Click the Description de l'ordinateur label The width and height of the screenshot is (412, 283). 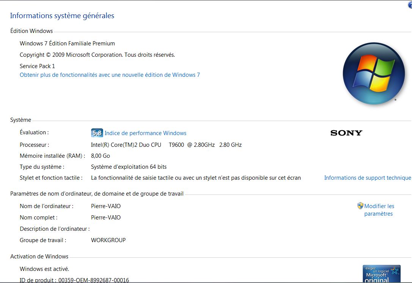click(55, 229)
